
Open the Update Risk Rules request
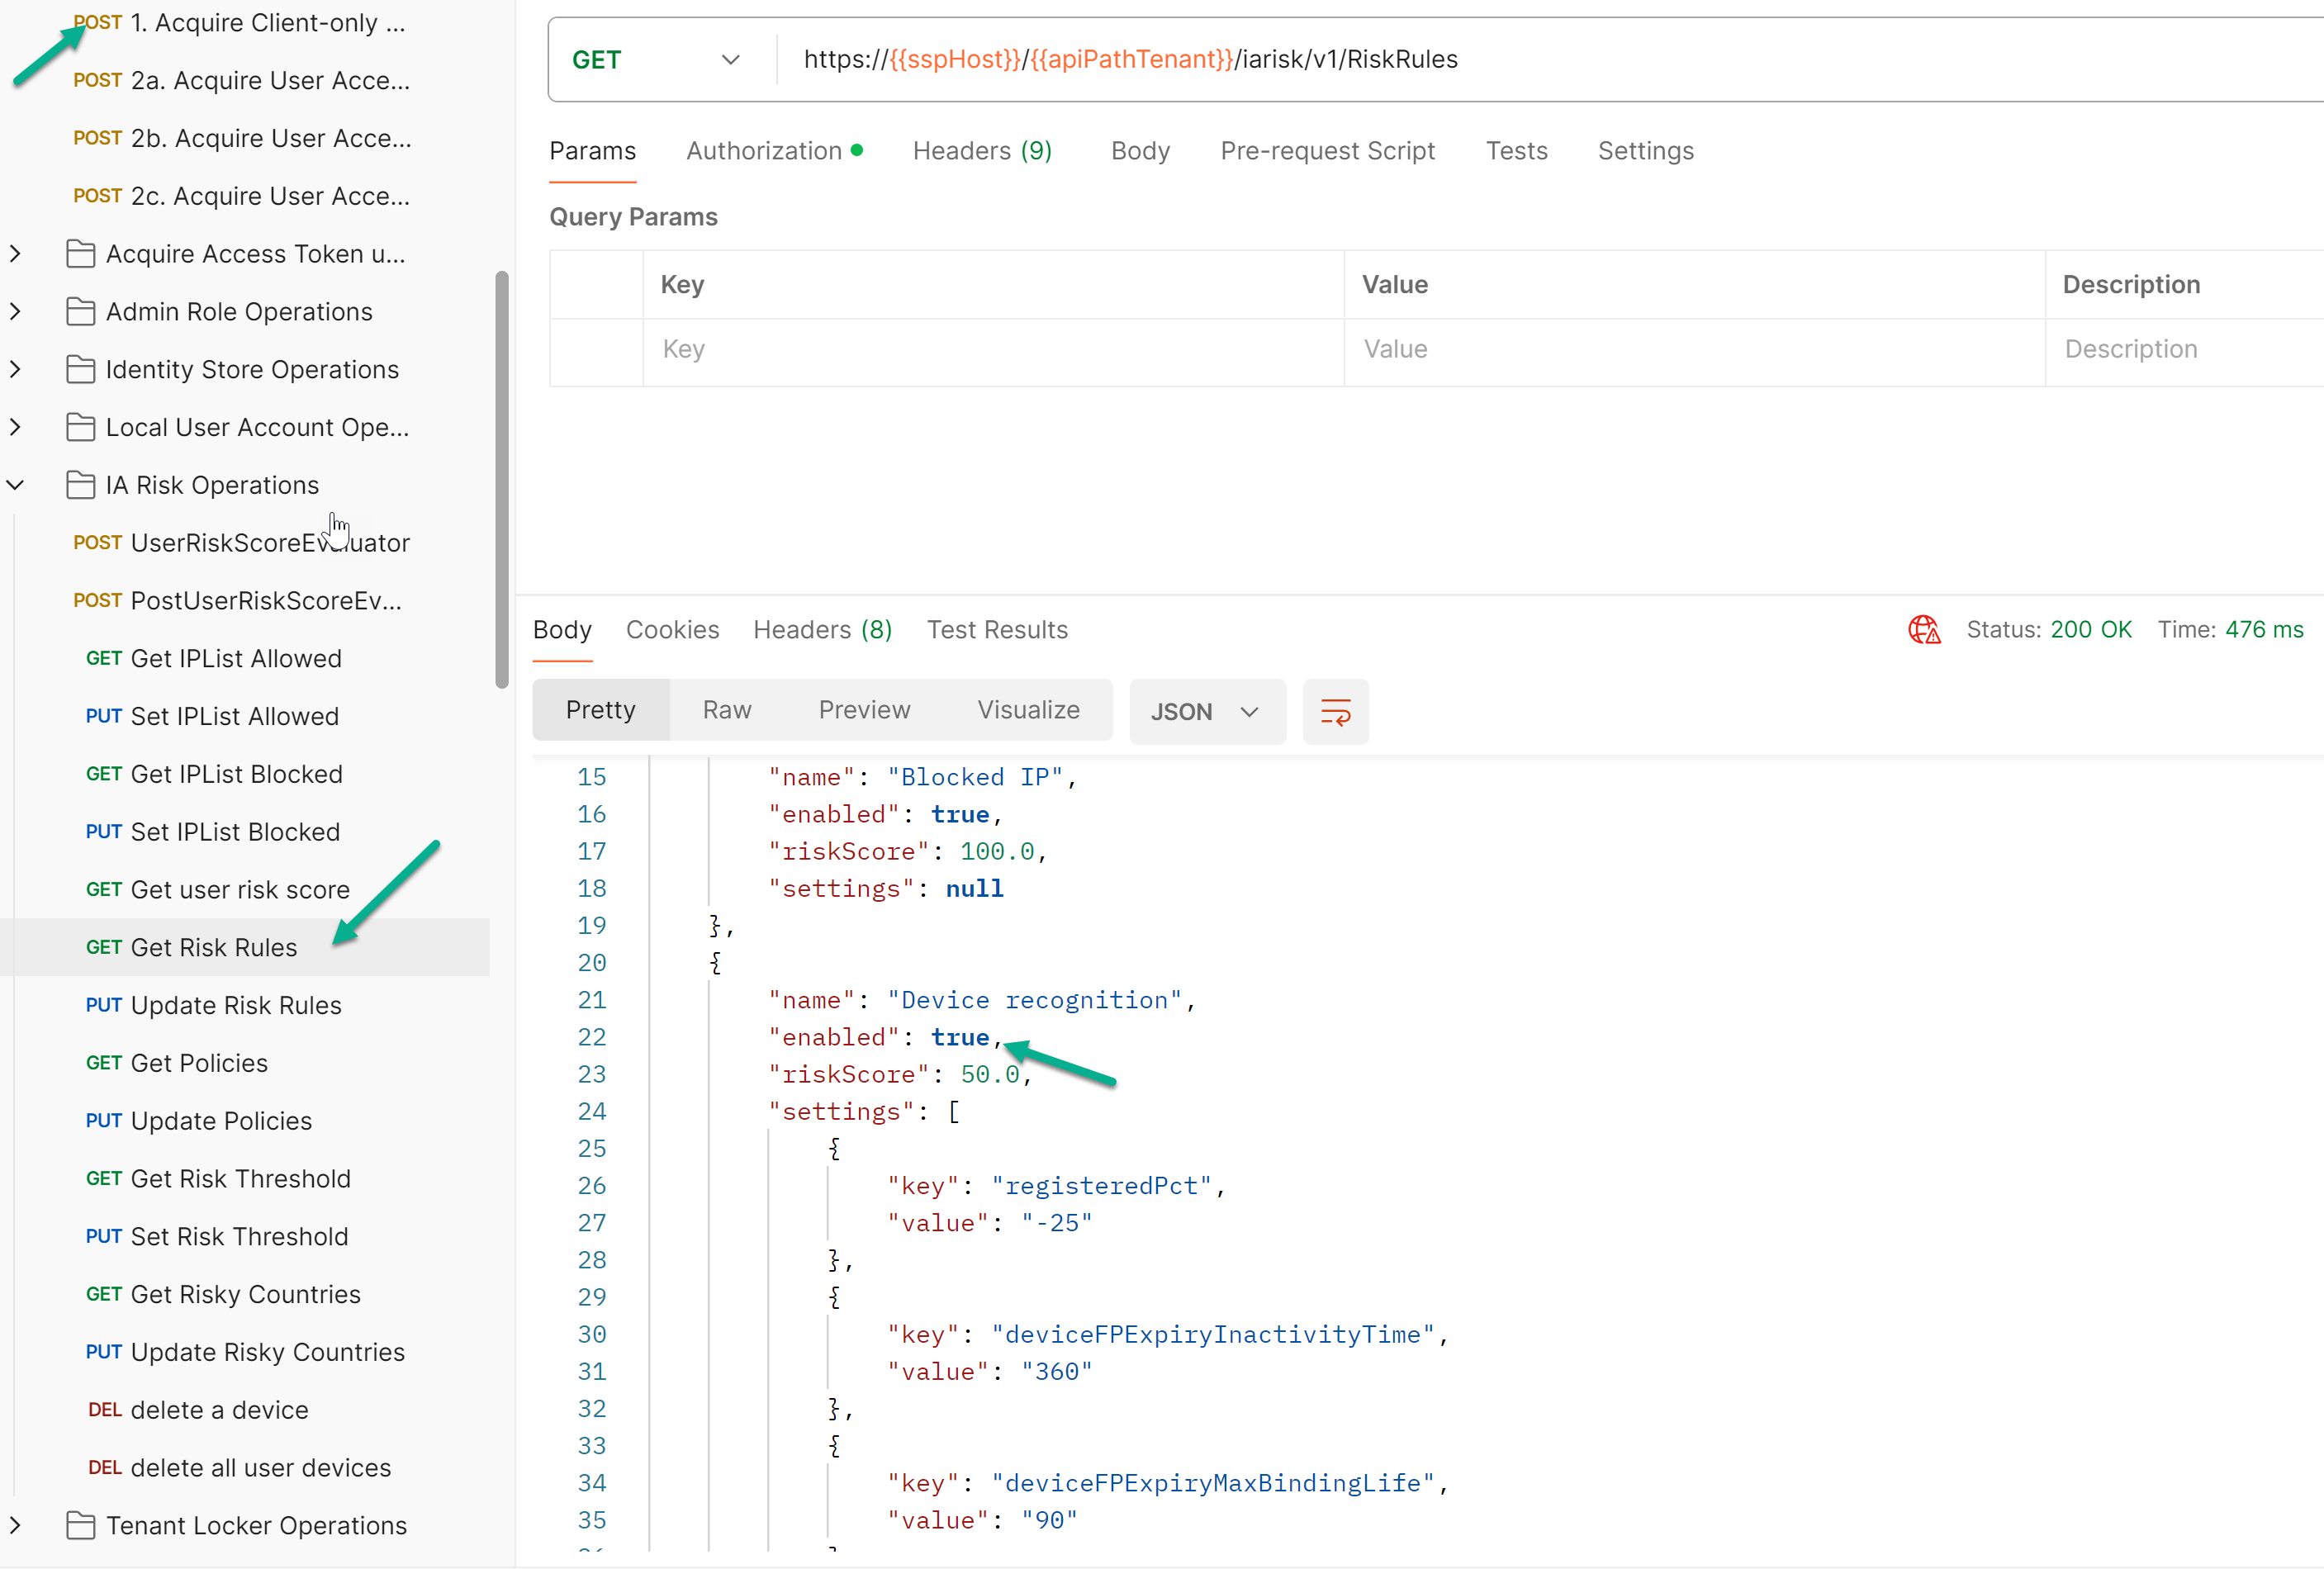[235, 1005]
